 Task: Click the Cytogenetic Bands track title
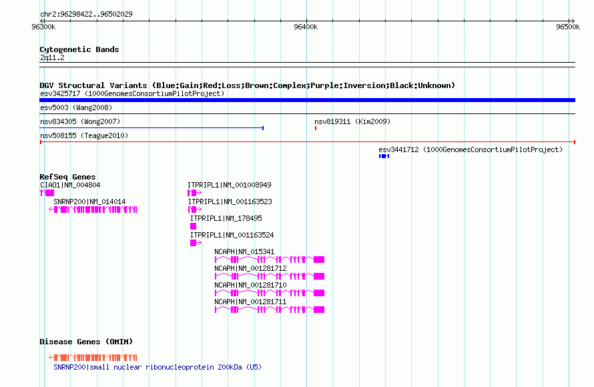[x=79, y=49]
